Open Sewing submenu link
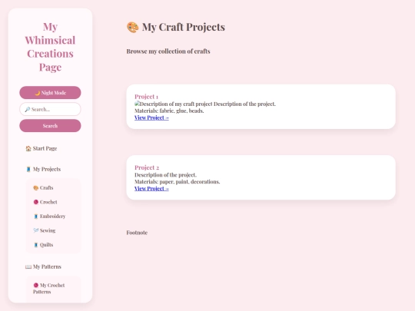The height and width of the screenshot is (311, 415). tap(45, 230)
